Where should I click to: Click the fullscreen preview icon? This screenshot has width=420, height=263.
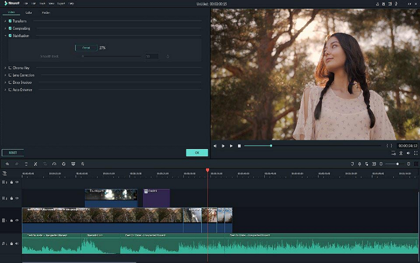tap(416, 153)
